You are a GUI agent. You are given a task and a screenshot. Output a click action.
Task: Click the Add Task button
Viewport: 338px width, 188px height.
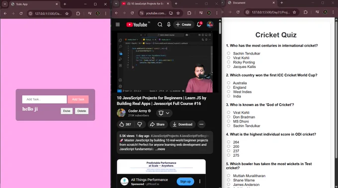pos(78,99)
